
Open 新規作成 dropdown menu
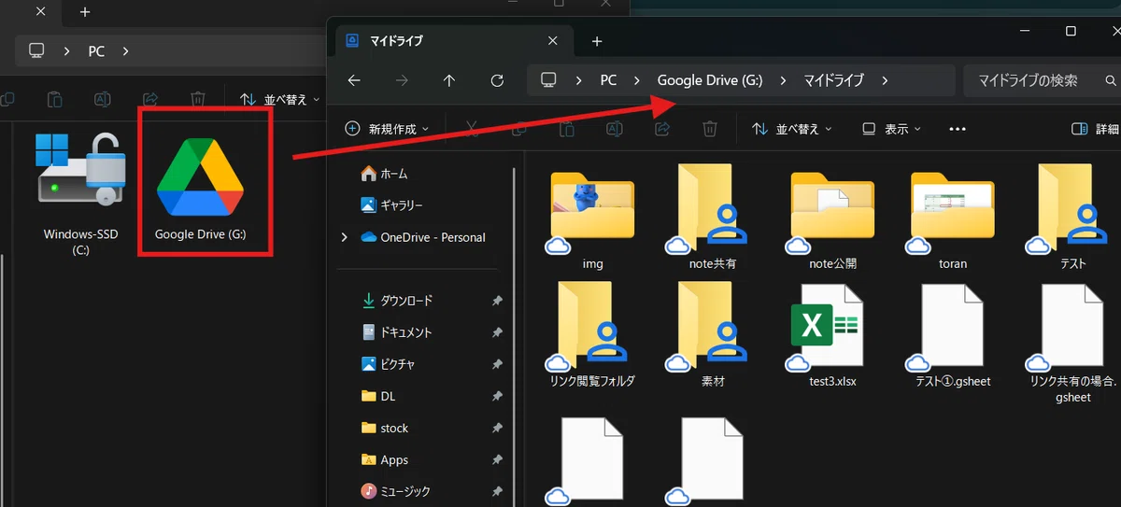pyautogui.click(x=387, y=129)
